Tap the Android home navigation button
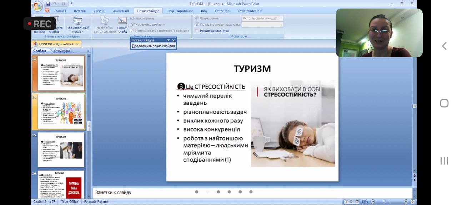 tap(444, 103)
